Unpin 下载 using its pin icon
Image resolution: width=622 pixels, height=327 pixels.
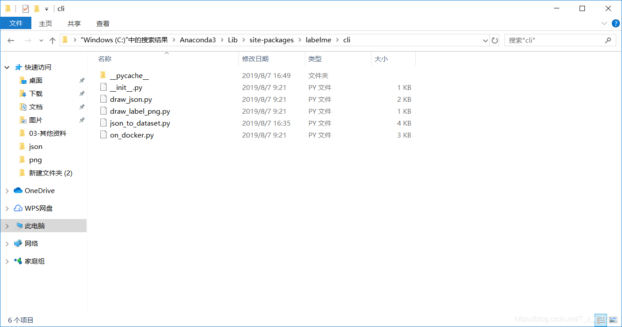point(82,93)
